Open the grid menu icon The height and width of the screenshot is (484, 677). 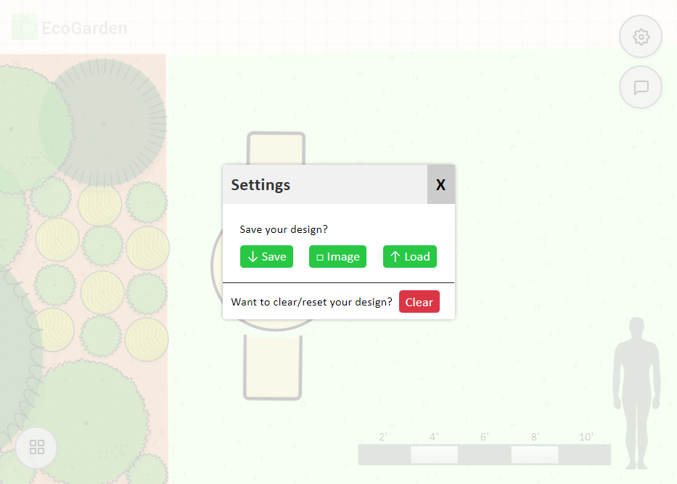point(37,447)
